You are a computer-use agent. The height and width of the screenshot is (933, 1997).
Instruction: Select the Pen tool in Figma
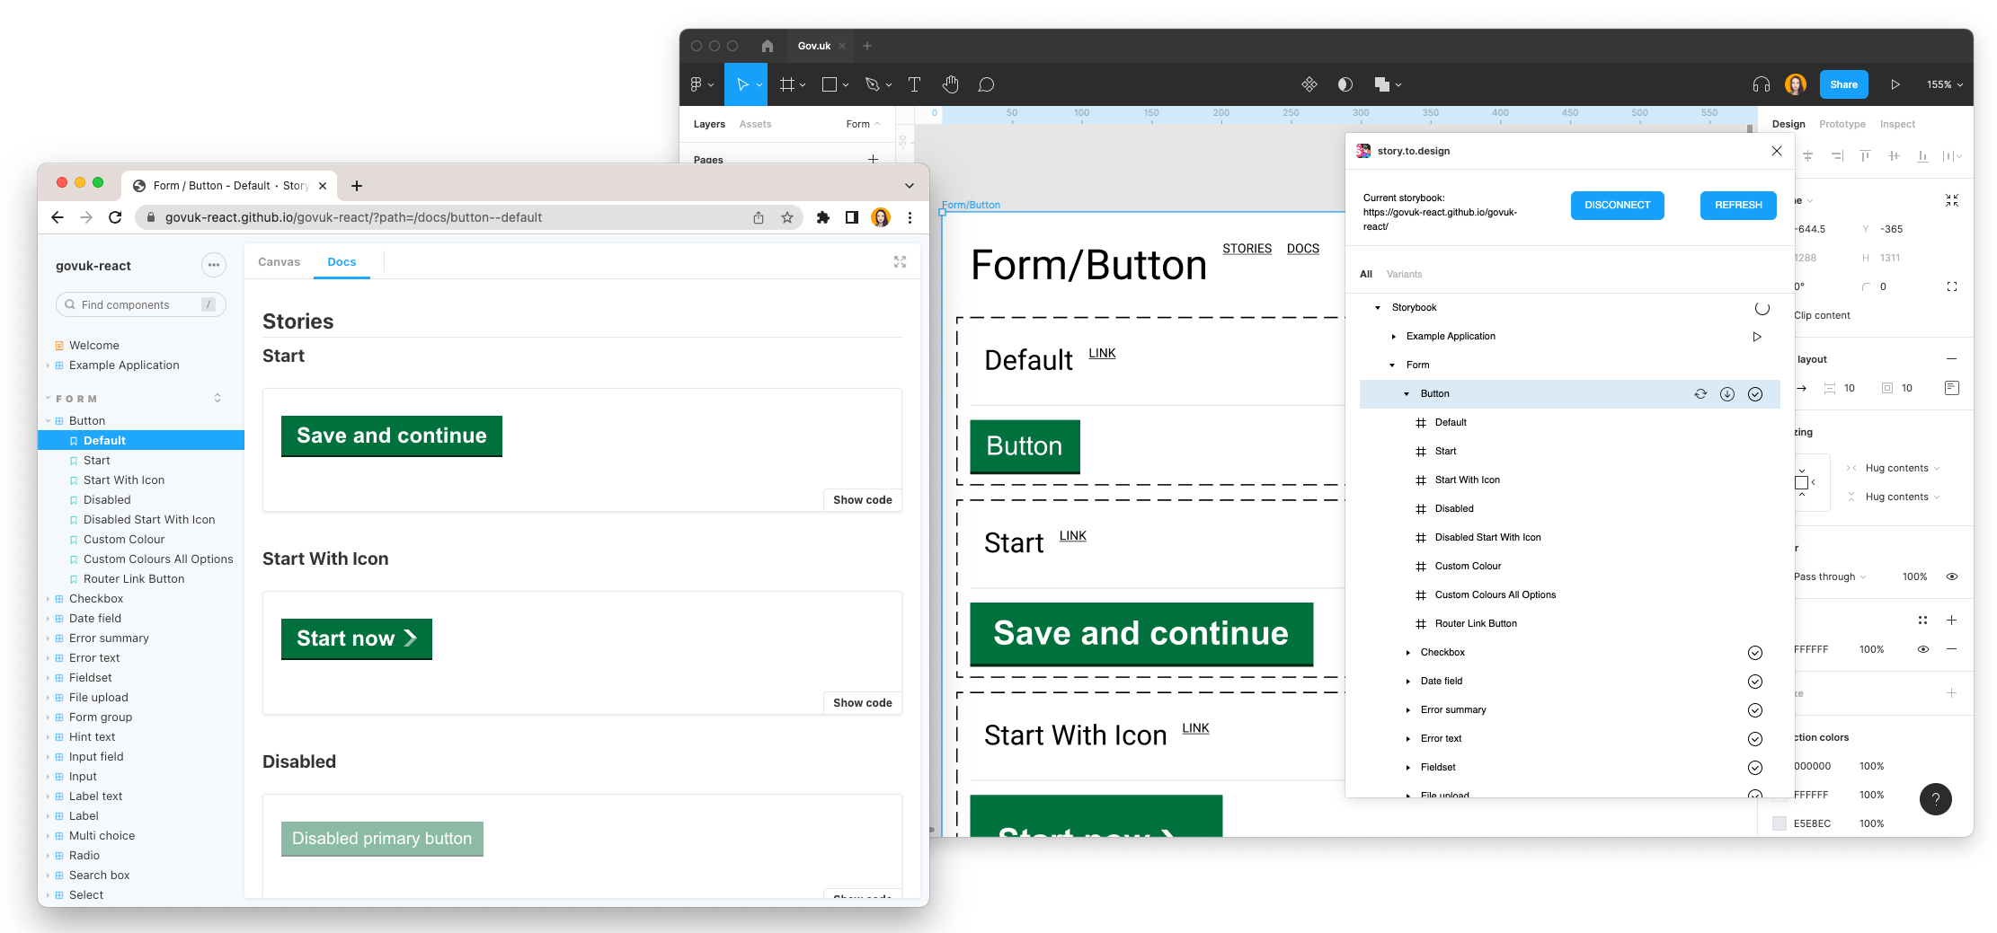point(872,84)
